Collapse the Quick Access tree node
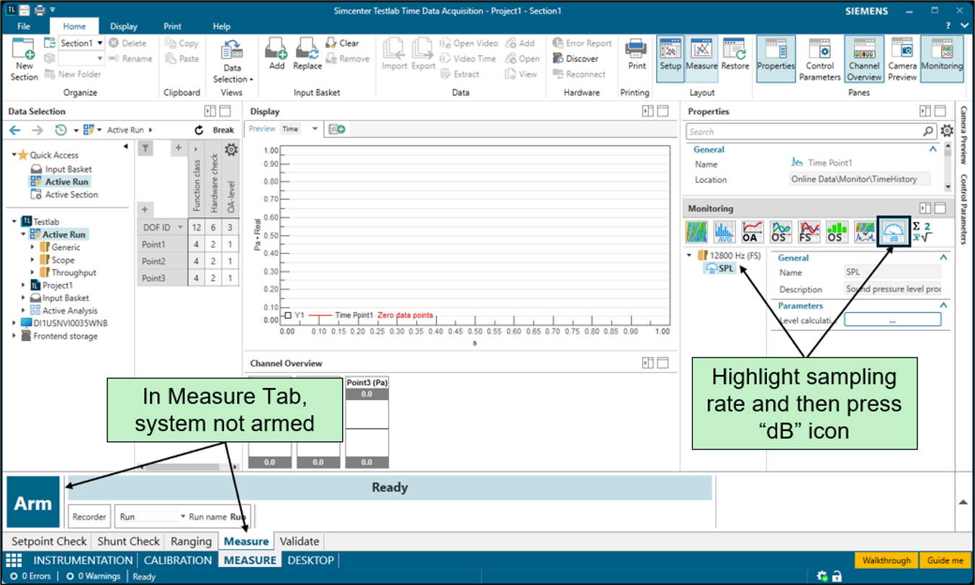975x585 pixels. 14,155
